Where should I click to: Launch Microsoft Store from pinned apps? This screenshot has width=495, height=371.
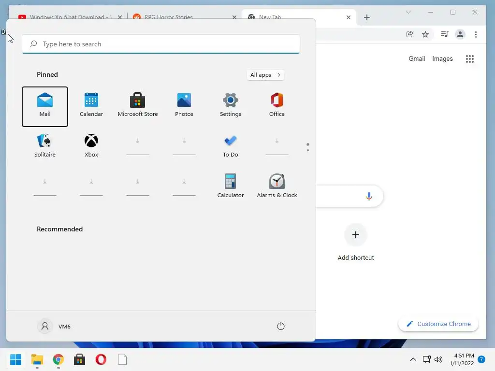(x=138, y=105)
